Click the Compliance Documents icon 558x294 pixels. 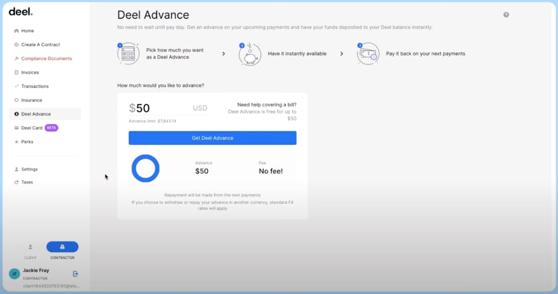(x=16, y=59)
